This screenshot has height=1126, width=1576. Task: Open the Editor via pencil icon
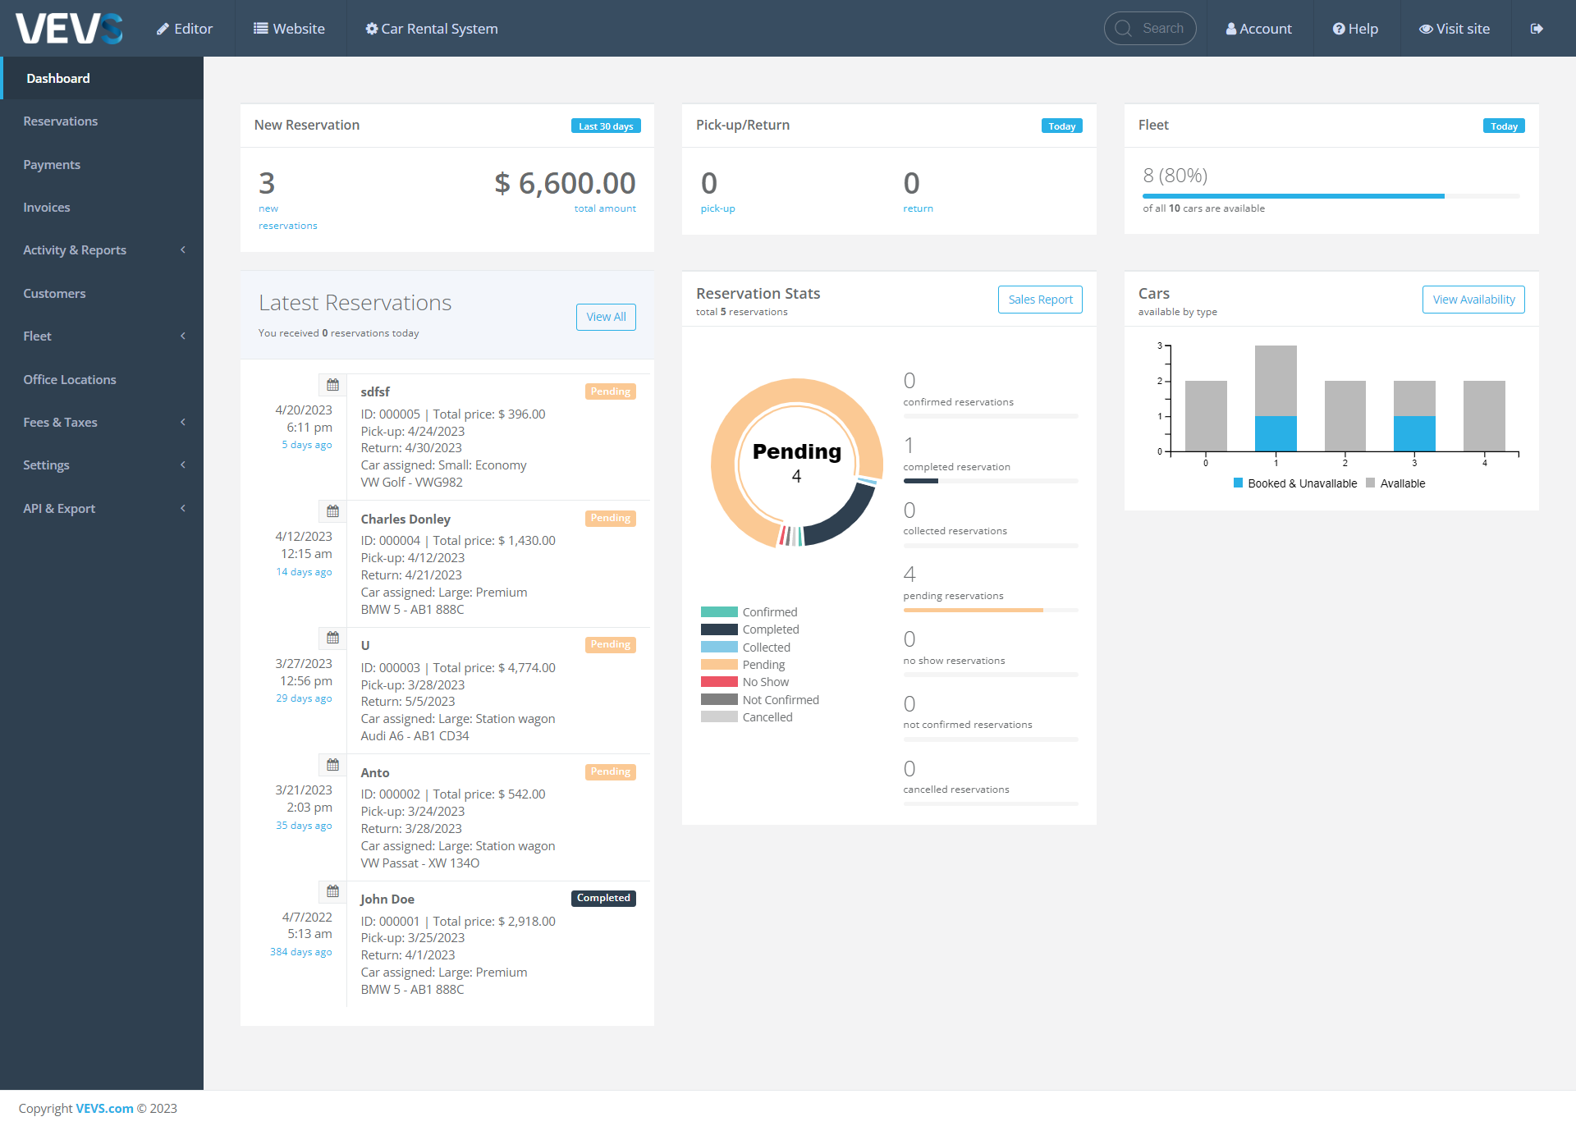click(163, 28)
